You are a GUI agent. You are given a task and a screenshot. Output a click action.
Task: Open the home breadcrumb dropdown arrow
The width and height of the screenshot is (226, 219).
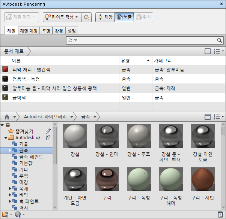click(15, 117)
